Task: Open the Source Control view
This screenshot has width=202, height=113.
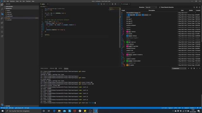Action: [2, 14]
